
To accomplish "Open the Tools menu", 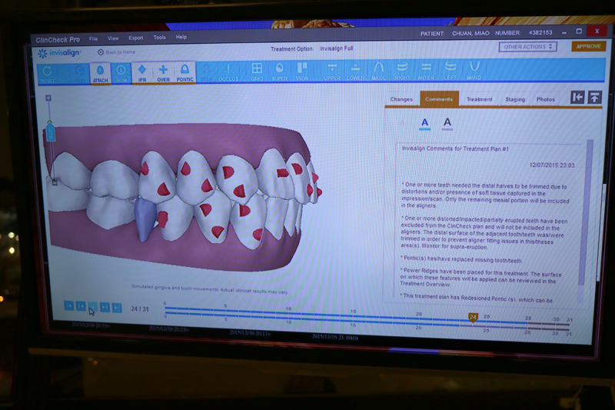I will coord(159,37).
